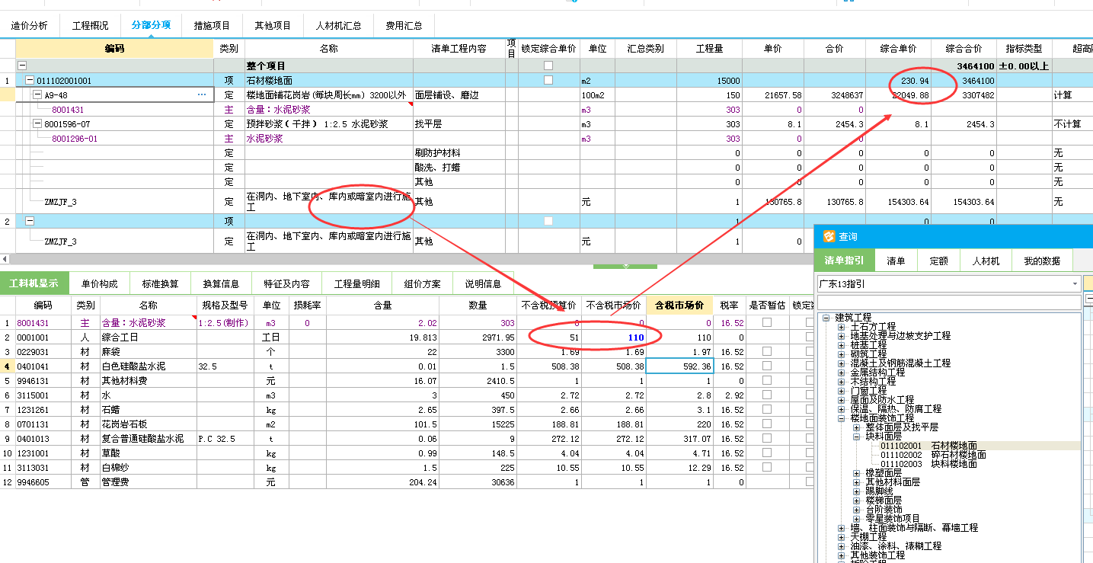
Task: Open 措施项目 tab
Action: coord(212,25)
